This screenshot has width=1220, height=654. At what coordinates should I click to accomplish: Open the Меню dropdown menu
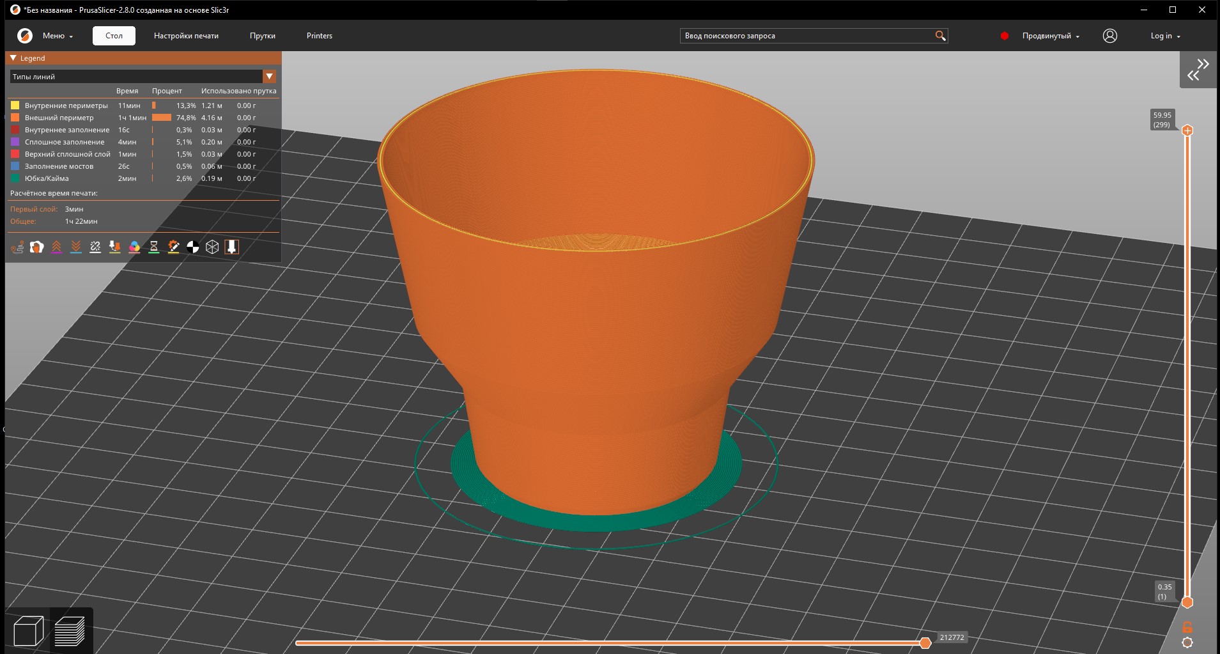pos(58,36)
